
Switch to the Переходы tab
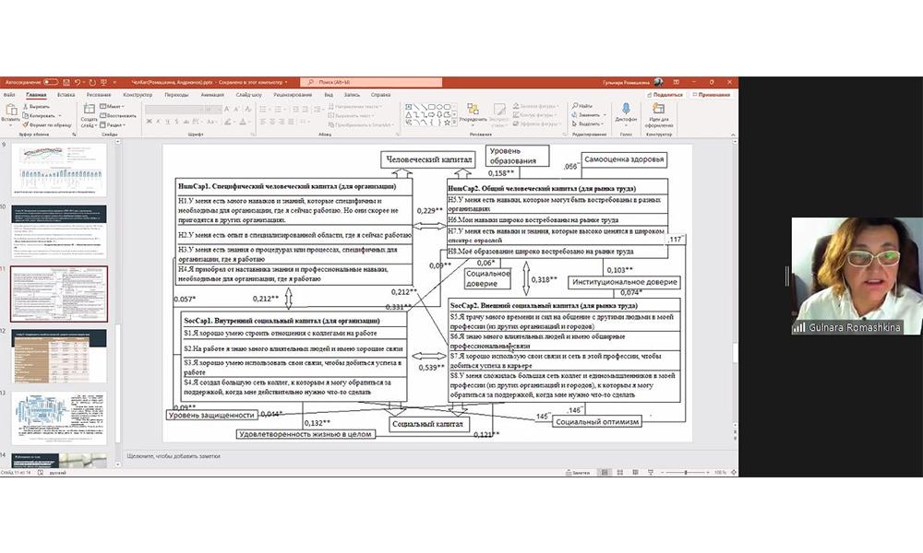point(176,95)
